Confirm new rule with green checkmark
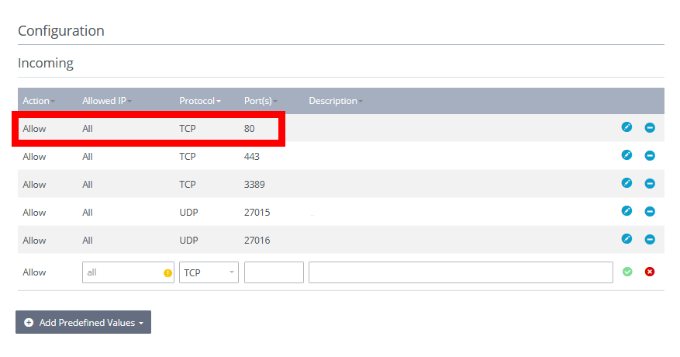The height and width of the screenshot is (357, 680). tap(627, 272)
